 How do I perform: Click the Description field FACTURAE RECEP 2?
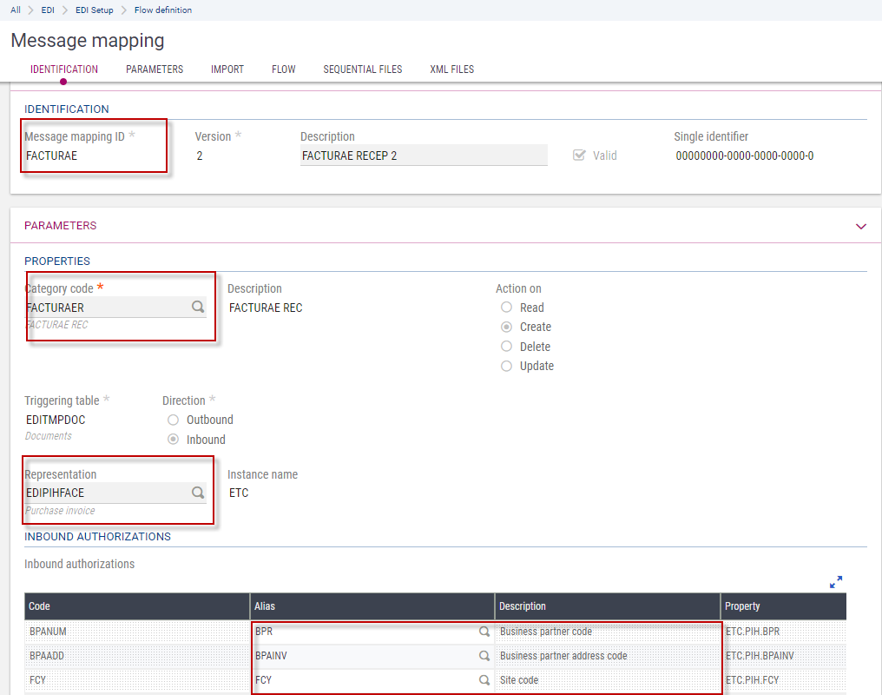[424, 156]
